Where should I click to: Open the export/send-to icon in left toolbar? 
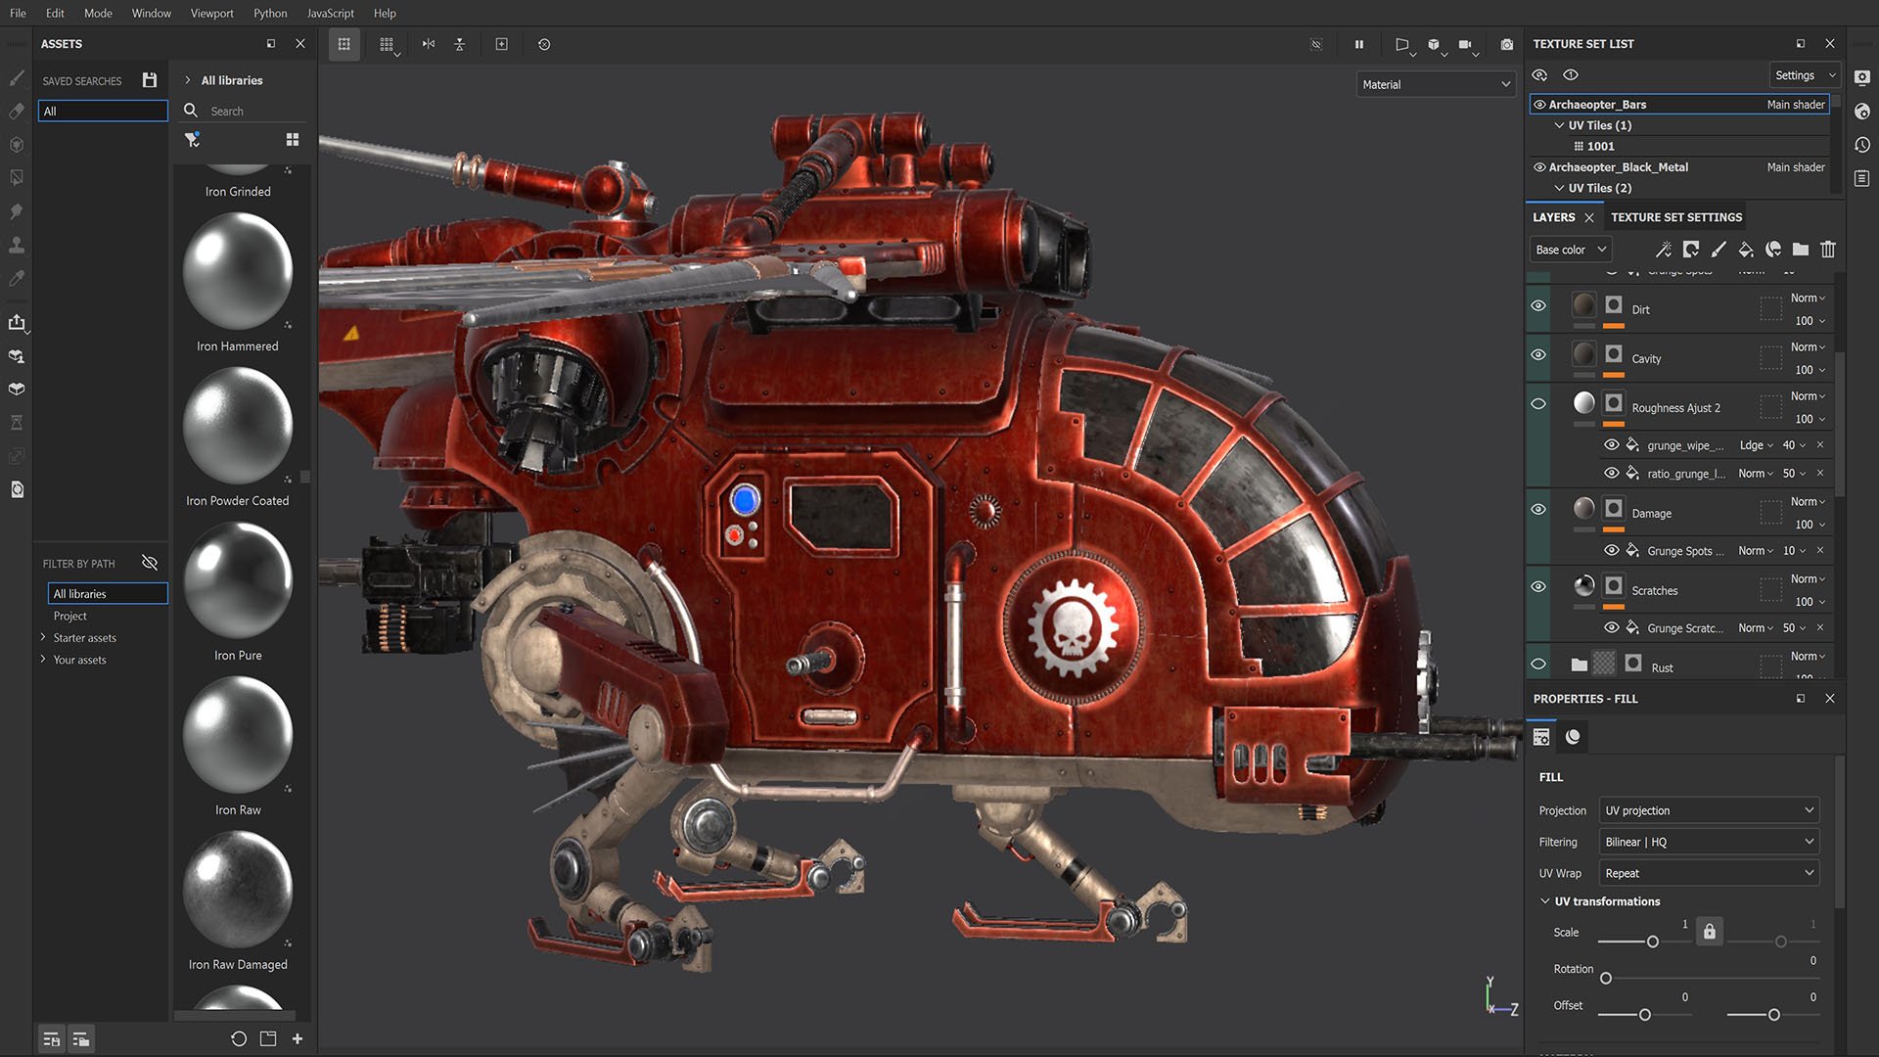pyautogui.click(x=17, y=322)
